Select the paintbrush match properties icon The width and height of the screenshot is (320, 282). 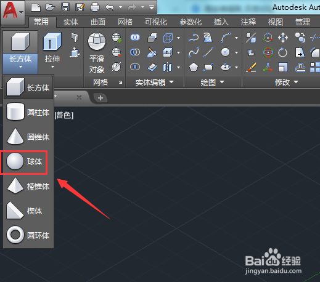251,67
